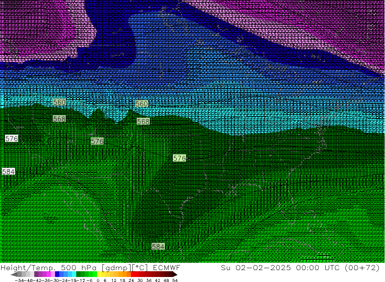
Task: Click the '0' value under the color bar
Action: 98,280
